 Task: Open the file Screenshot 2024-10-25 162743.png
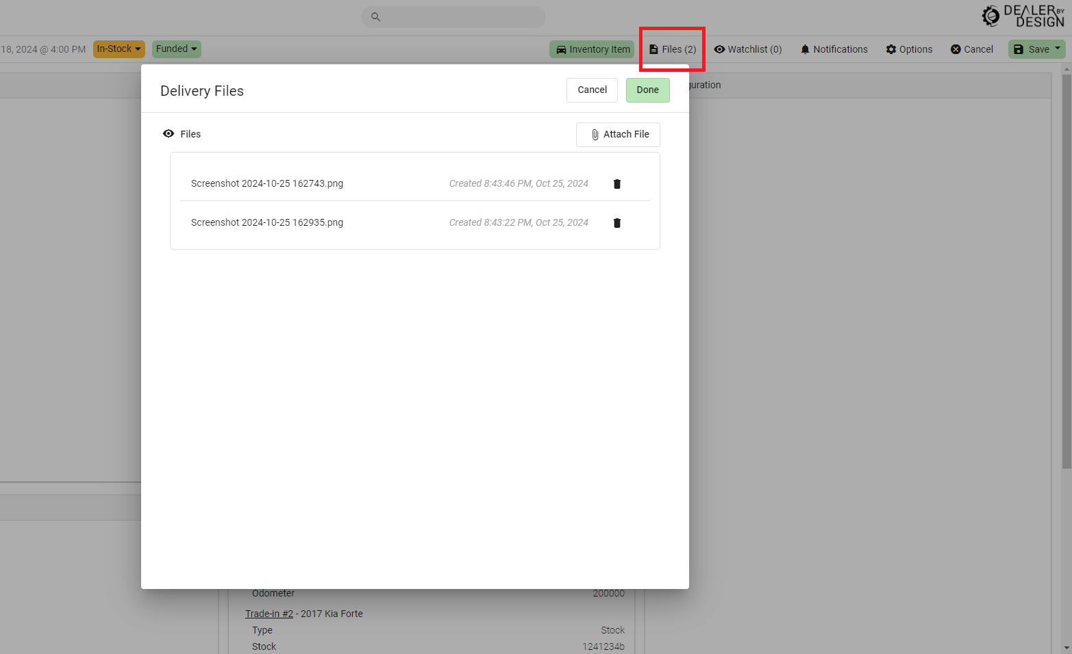267,183
